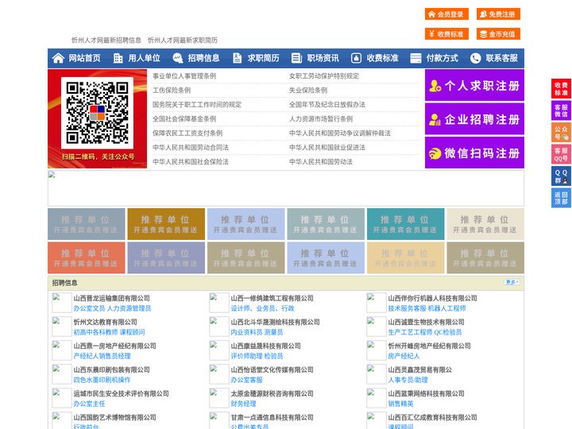572x429 pixels.
Task: Open 人力资源市场暂行条例 link
Action: 321,118
